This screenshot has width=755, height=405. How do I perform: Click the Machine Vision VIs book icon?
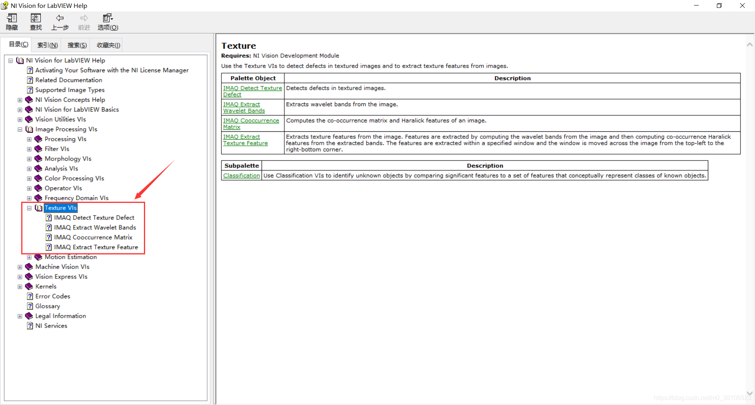tap(29, 267)
